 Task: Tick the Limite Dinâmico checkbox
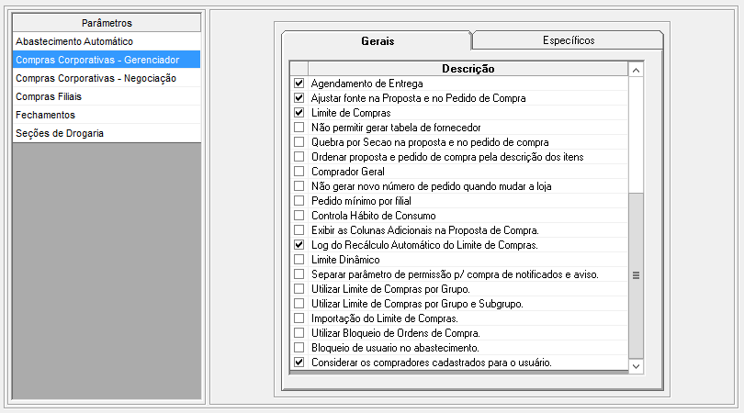(x=299, y=260)
